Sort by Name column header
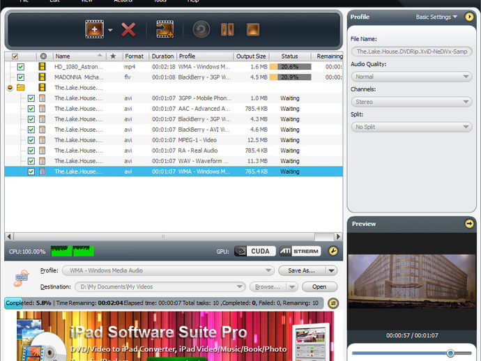The width and height of the screenshot is (481, 361). (x=79, y=56)
